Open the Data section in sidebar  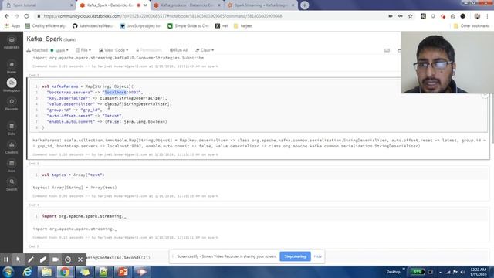coord(12,129)
